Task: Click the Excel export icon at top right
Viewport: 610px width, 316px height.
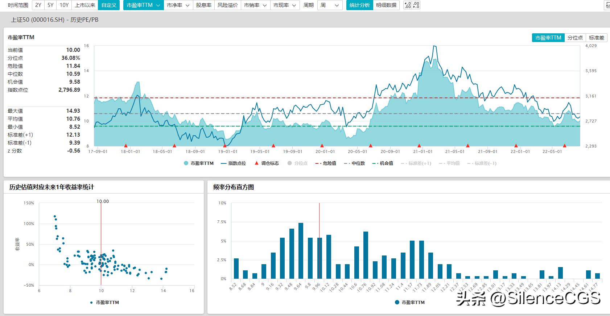Action: (607, 5)
